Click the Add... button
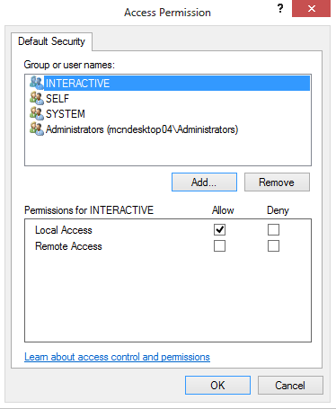 click(204, 182)
